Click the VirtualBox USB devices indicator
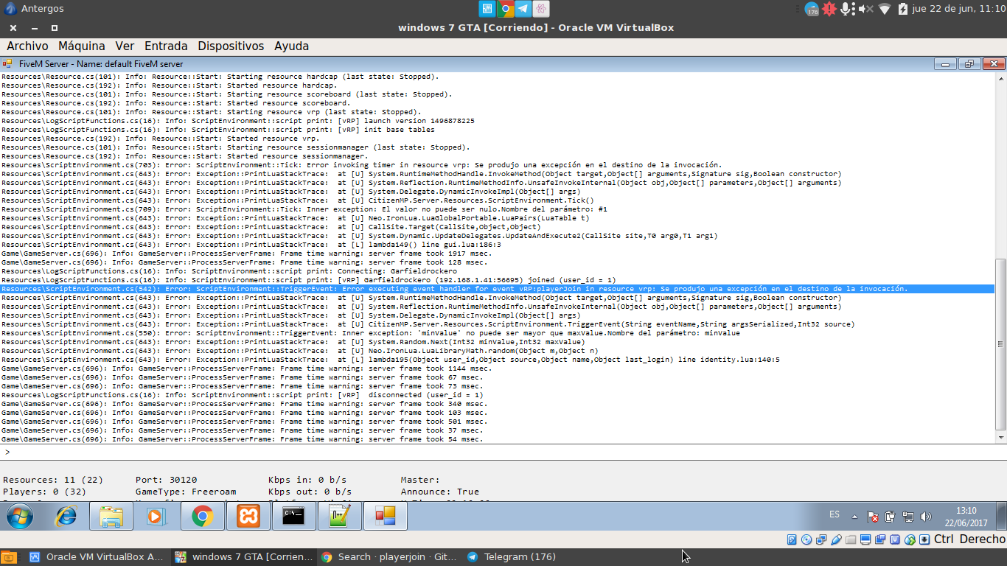Viewport: 1007px width, 566px height. (x=836, y=539)
